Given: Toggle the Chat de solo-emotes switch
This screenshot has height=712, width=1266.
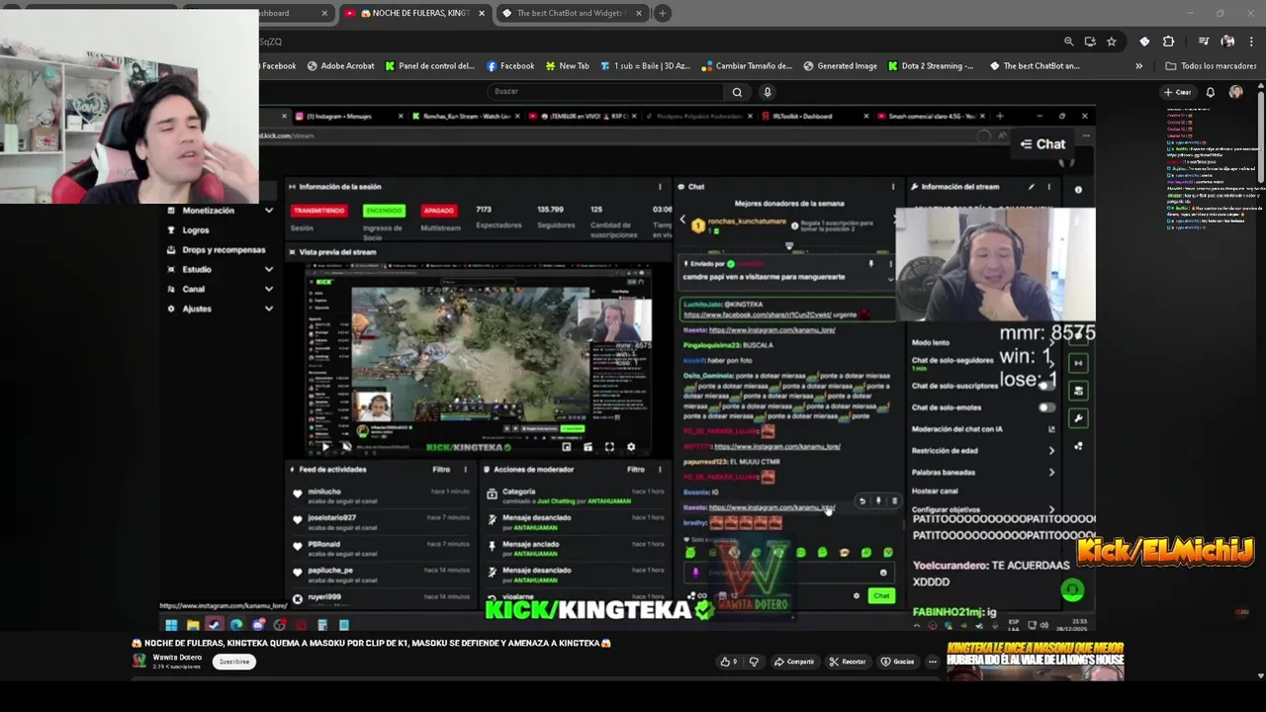Looking at the screenshot, I should coord(1046,407).
